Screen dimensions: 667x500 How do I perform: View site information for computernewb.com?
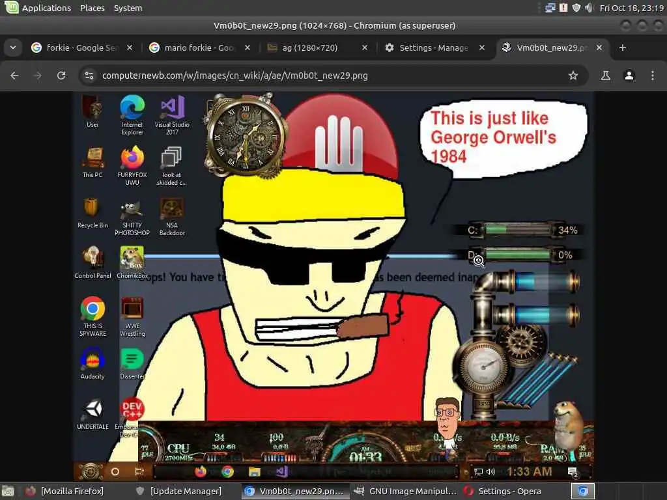coord(89,76)
